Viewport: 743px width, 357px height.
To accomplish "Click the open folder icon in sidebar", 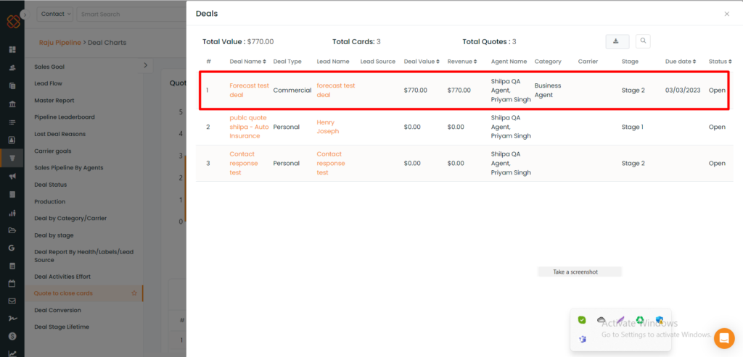I will pyautogui.click(x=12, y=230).
